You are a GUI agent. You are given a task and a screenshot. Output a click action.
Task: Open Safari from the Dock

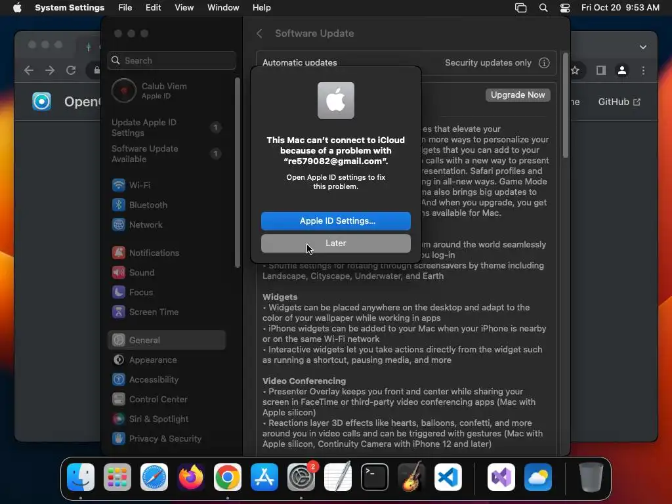point(154,477)
